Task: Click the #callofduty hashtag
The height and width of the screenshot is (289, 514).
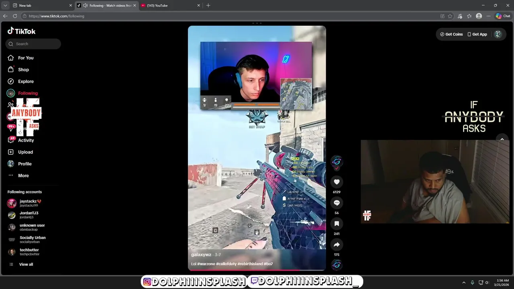Action: click(x=226, y=264)
